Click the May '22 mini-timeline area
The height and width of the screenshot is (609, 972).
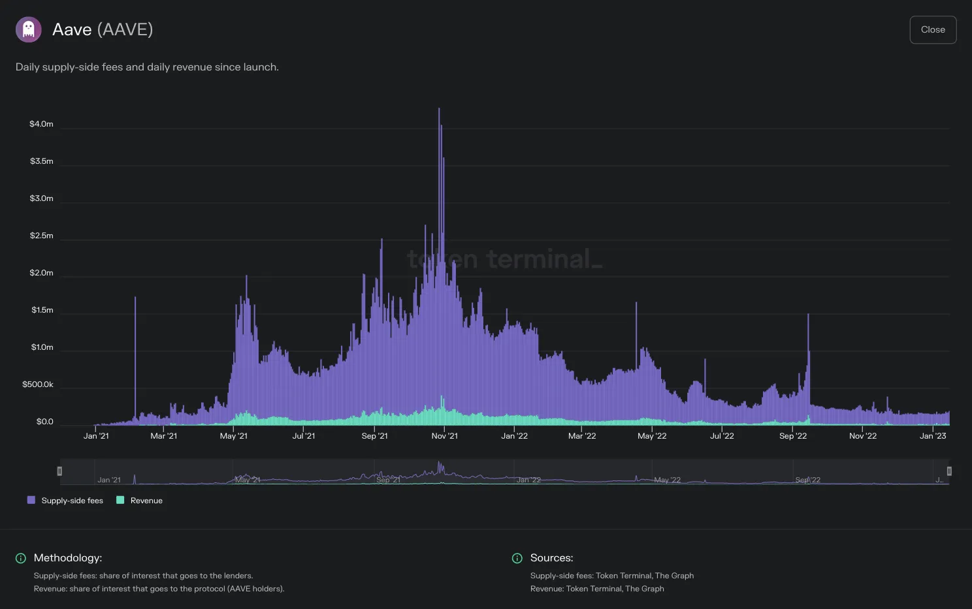point(667,480)
